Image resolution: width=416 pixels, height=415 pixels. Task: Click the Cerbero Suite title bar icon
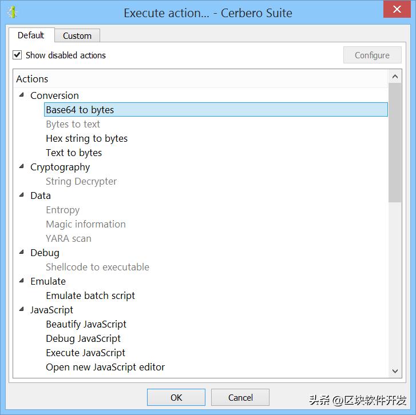[x=12, y=12]
